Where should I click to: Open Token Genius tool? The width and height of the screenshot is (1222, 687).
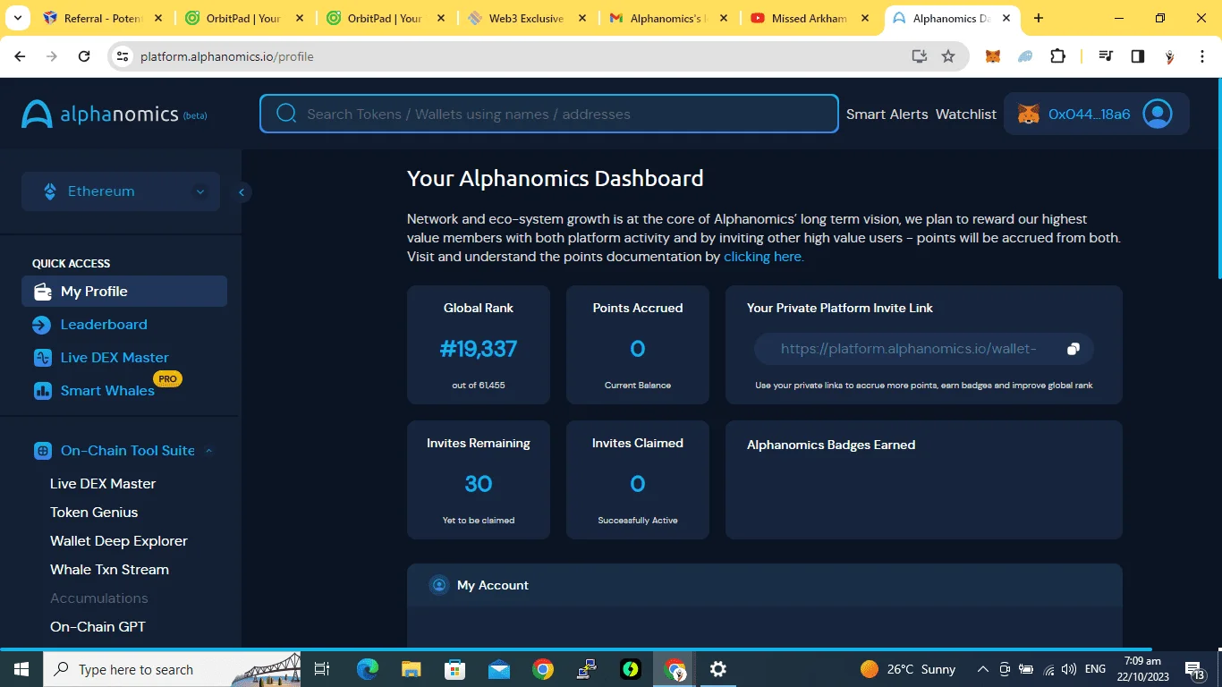point(94,513)
